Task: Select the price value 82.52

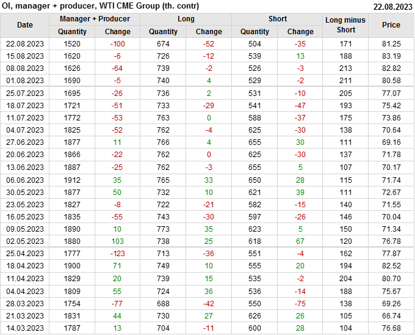Action: [391, 266]
